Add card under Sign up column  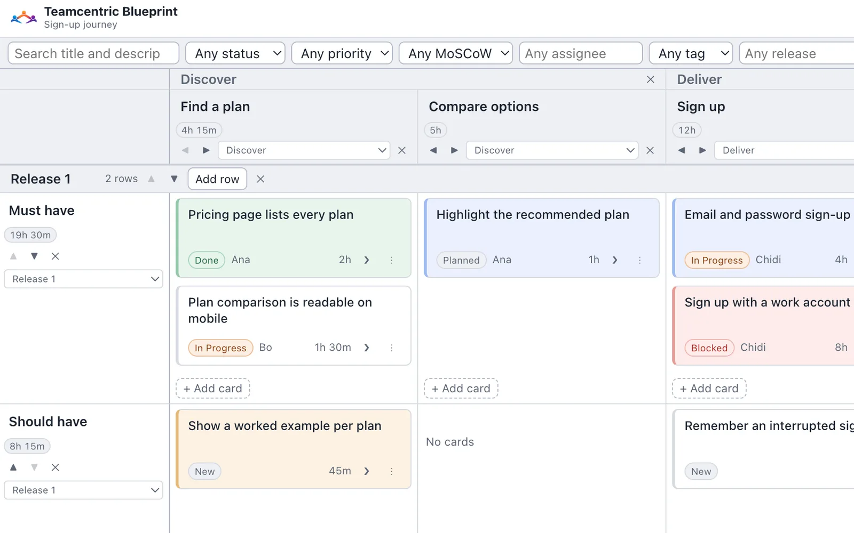coord(709,389)
